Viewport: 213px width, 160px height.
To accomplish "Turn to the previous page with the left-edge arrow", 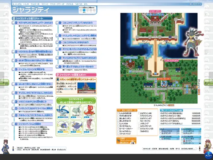I will (x=2, y=80).
